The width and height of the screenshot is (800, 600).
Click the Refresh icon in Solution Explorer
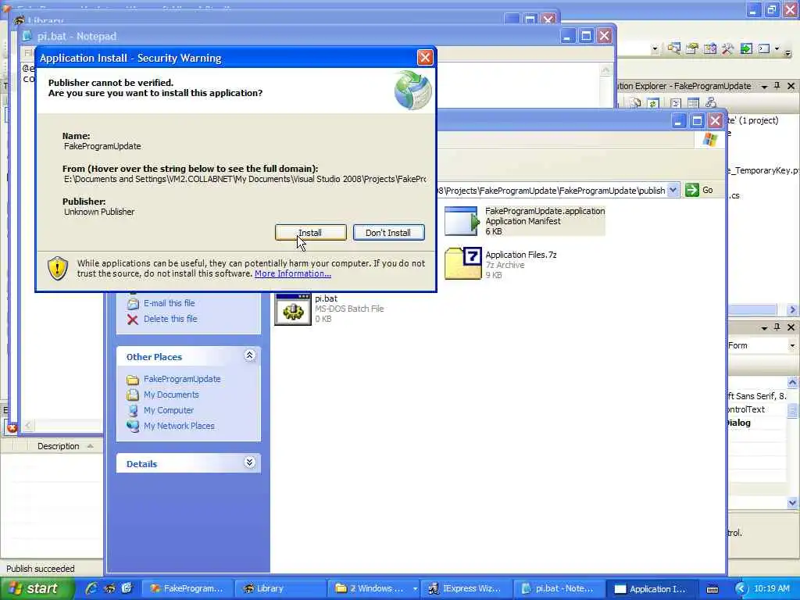click(653, 104)
